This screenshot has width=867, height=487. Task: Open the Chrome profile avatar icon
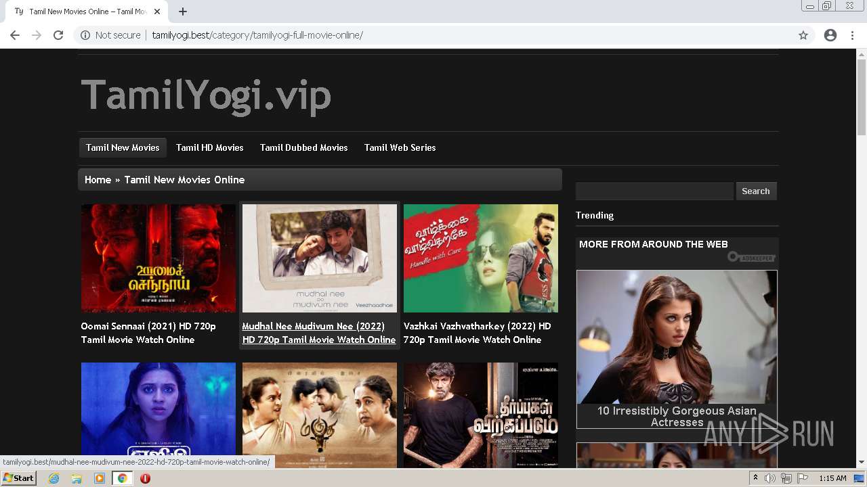tap(830, 35)
